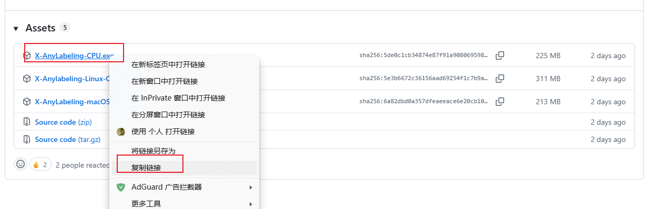This screenshot has height=209, width=645.
Task: Click the 2 people reacted text
Action: 83,165
